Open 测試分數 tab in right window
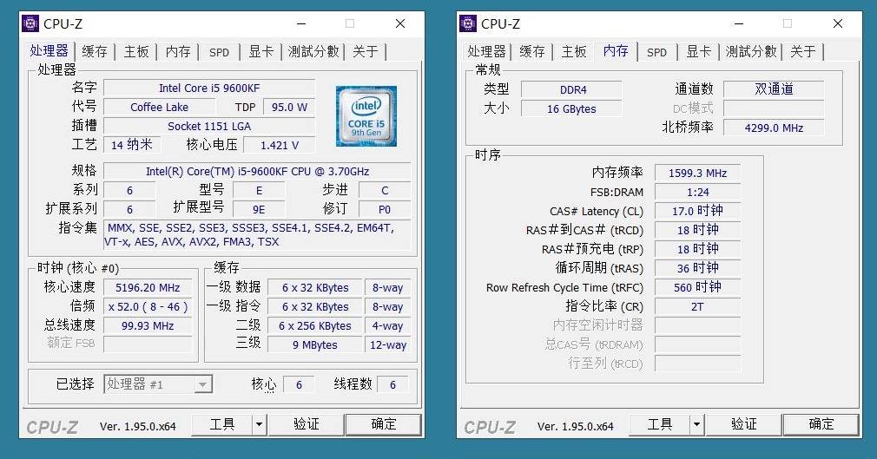The image size is (877, 459). [x=751, y=51]
